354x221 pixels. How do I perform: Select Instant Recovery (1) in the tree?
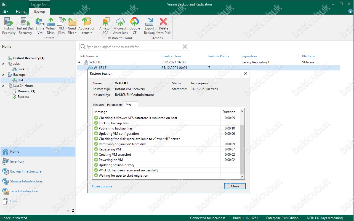coord(29,58)
